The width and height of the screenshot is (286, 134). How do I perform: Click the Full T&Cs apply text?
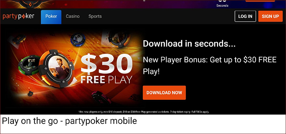coord(200,112)
